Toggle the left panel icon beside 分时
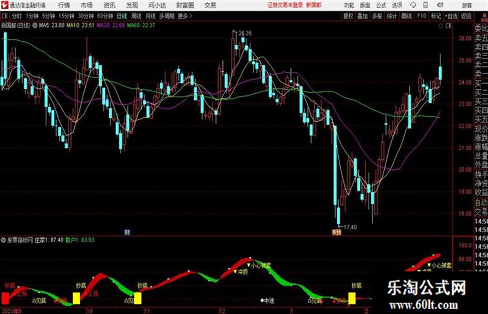Viewport: 488px width, 314px height. coord(4,16)
